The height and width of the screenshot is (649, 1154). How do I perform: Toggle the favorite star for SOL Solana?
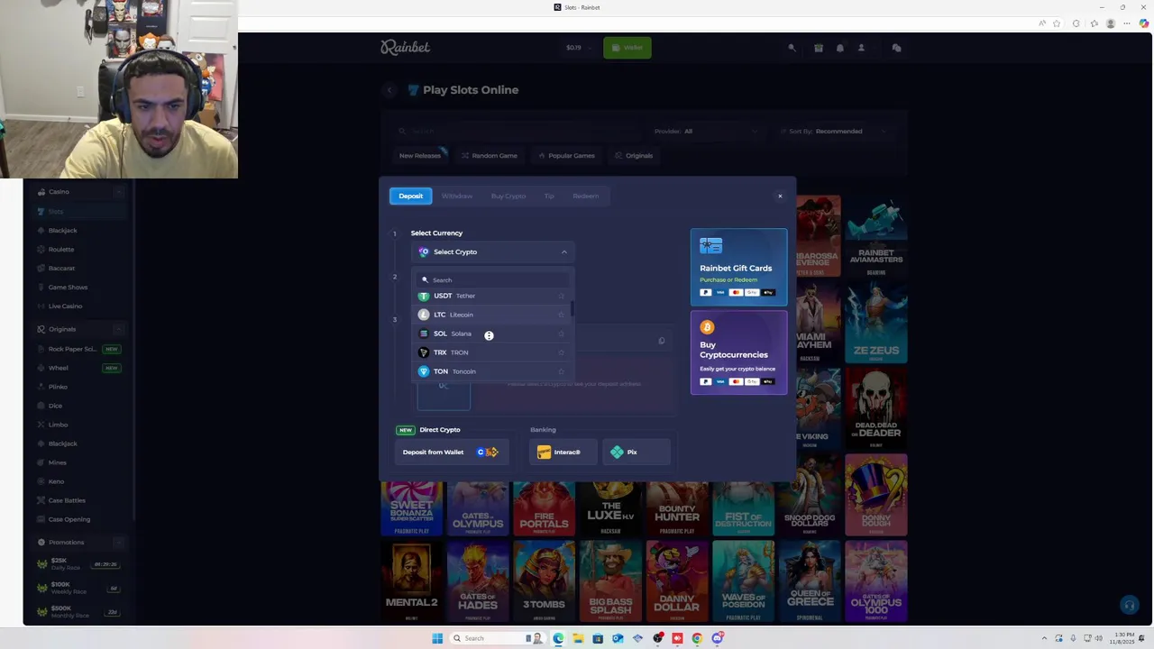(561, 334)
